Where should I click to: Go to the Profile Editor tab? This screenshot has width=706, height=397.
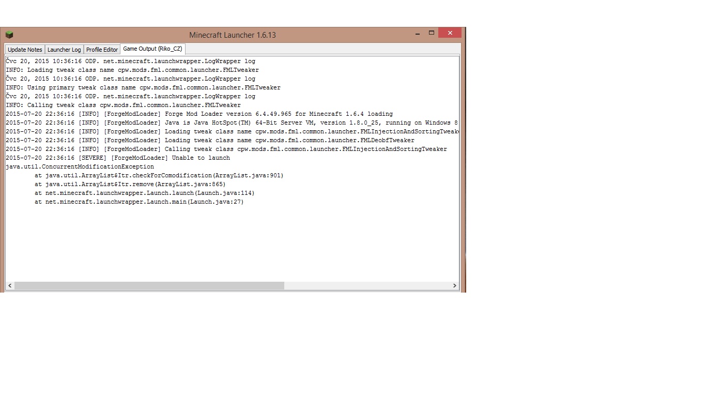click(x=102, y=50)
